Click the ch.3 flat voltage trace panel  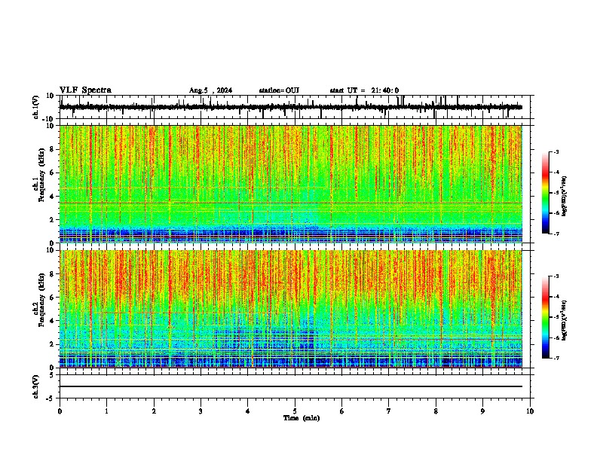tap(295, 386)
